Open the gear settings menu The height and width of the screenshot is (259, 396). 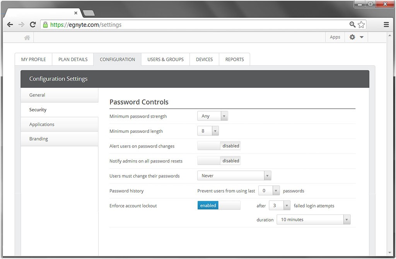pyautogui.click(x=356, y=37)
